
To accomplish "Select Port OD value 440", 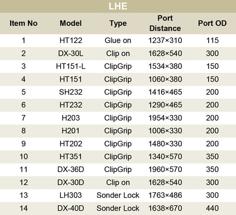I will tap(212, 208).
